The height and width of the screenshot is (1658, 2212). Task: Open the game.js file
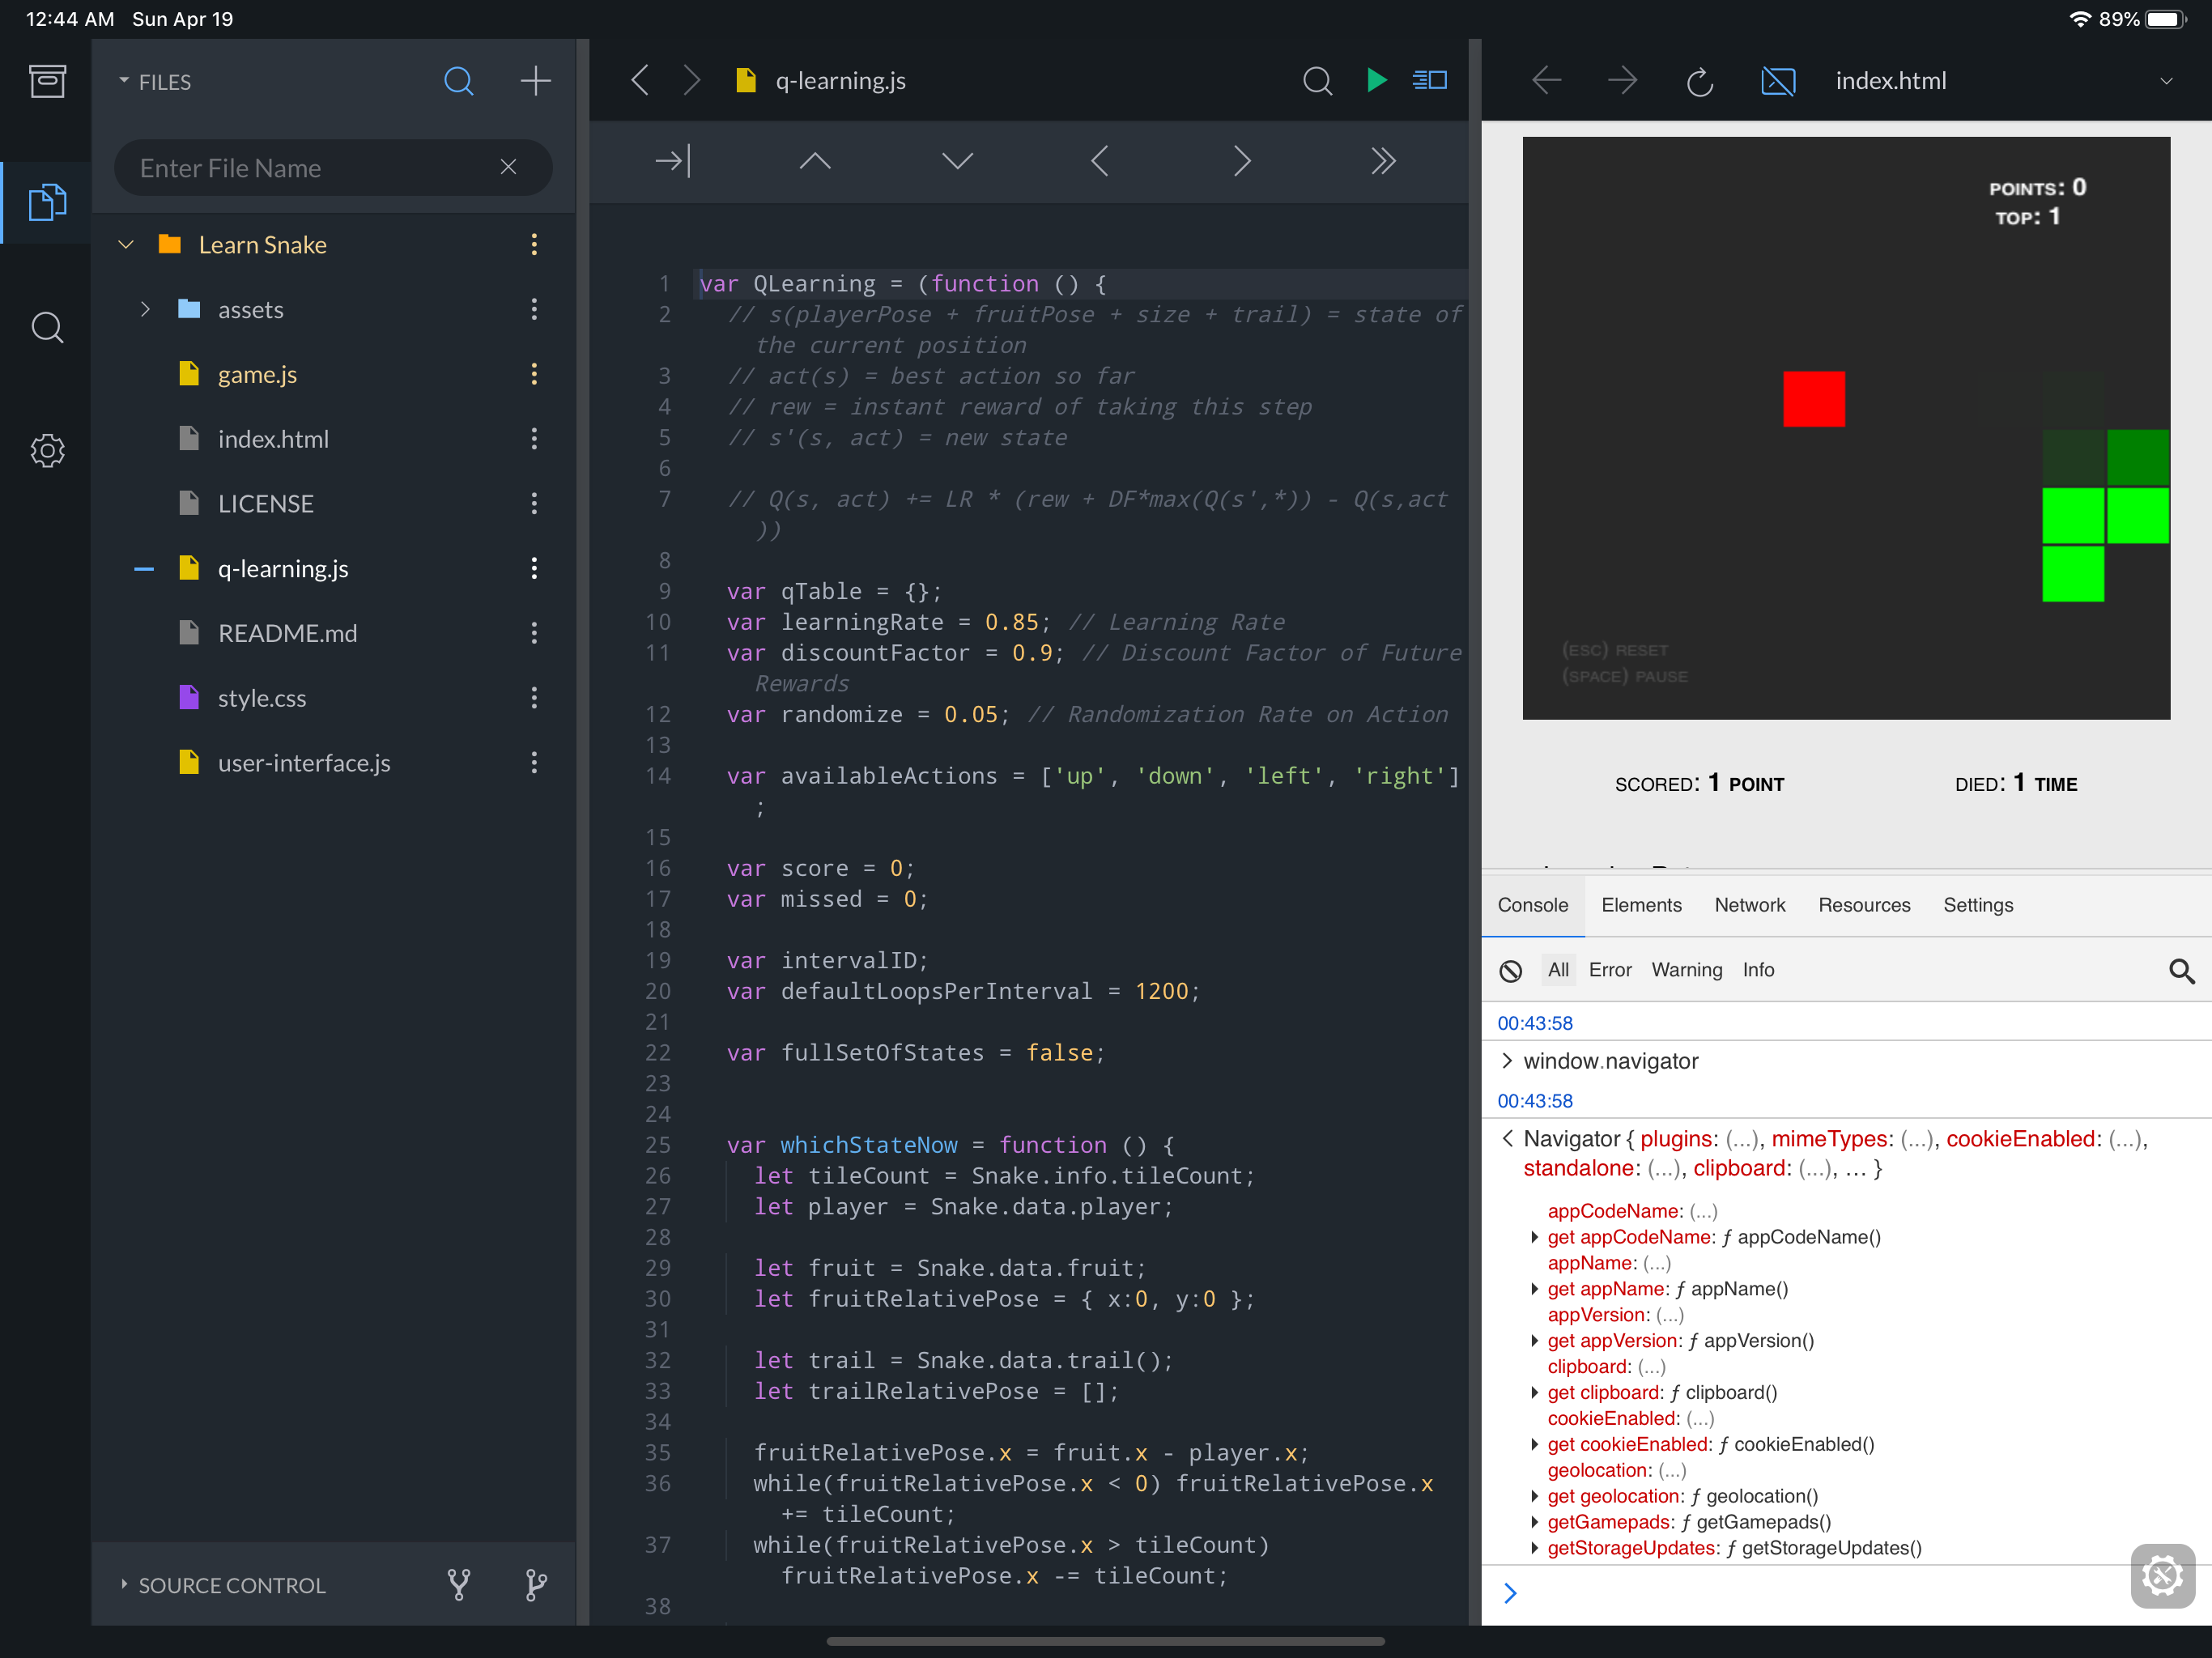pyautogui.click(x=257, y=374)
